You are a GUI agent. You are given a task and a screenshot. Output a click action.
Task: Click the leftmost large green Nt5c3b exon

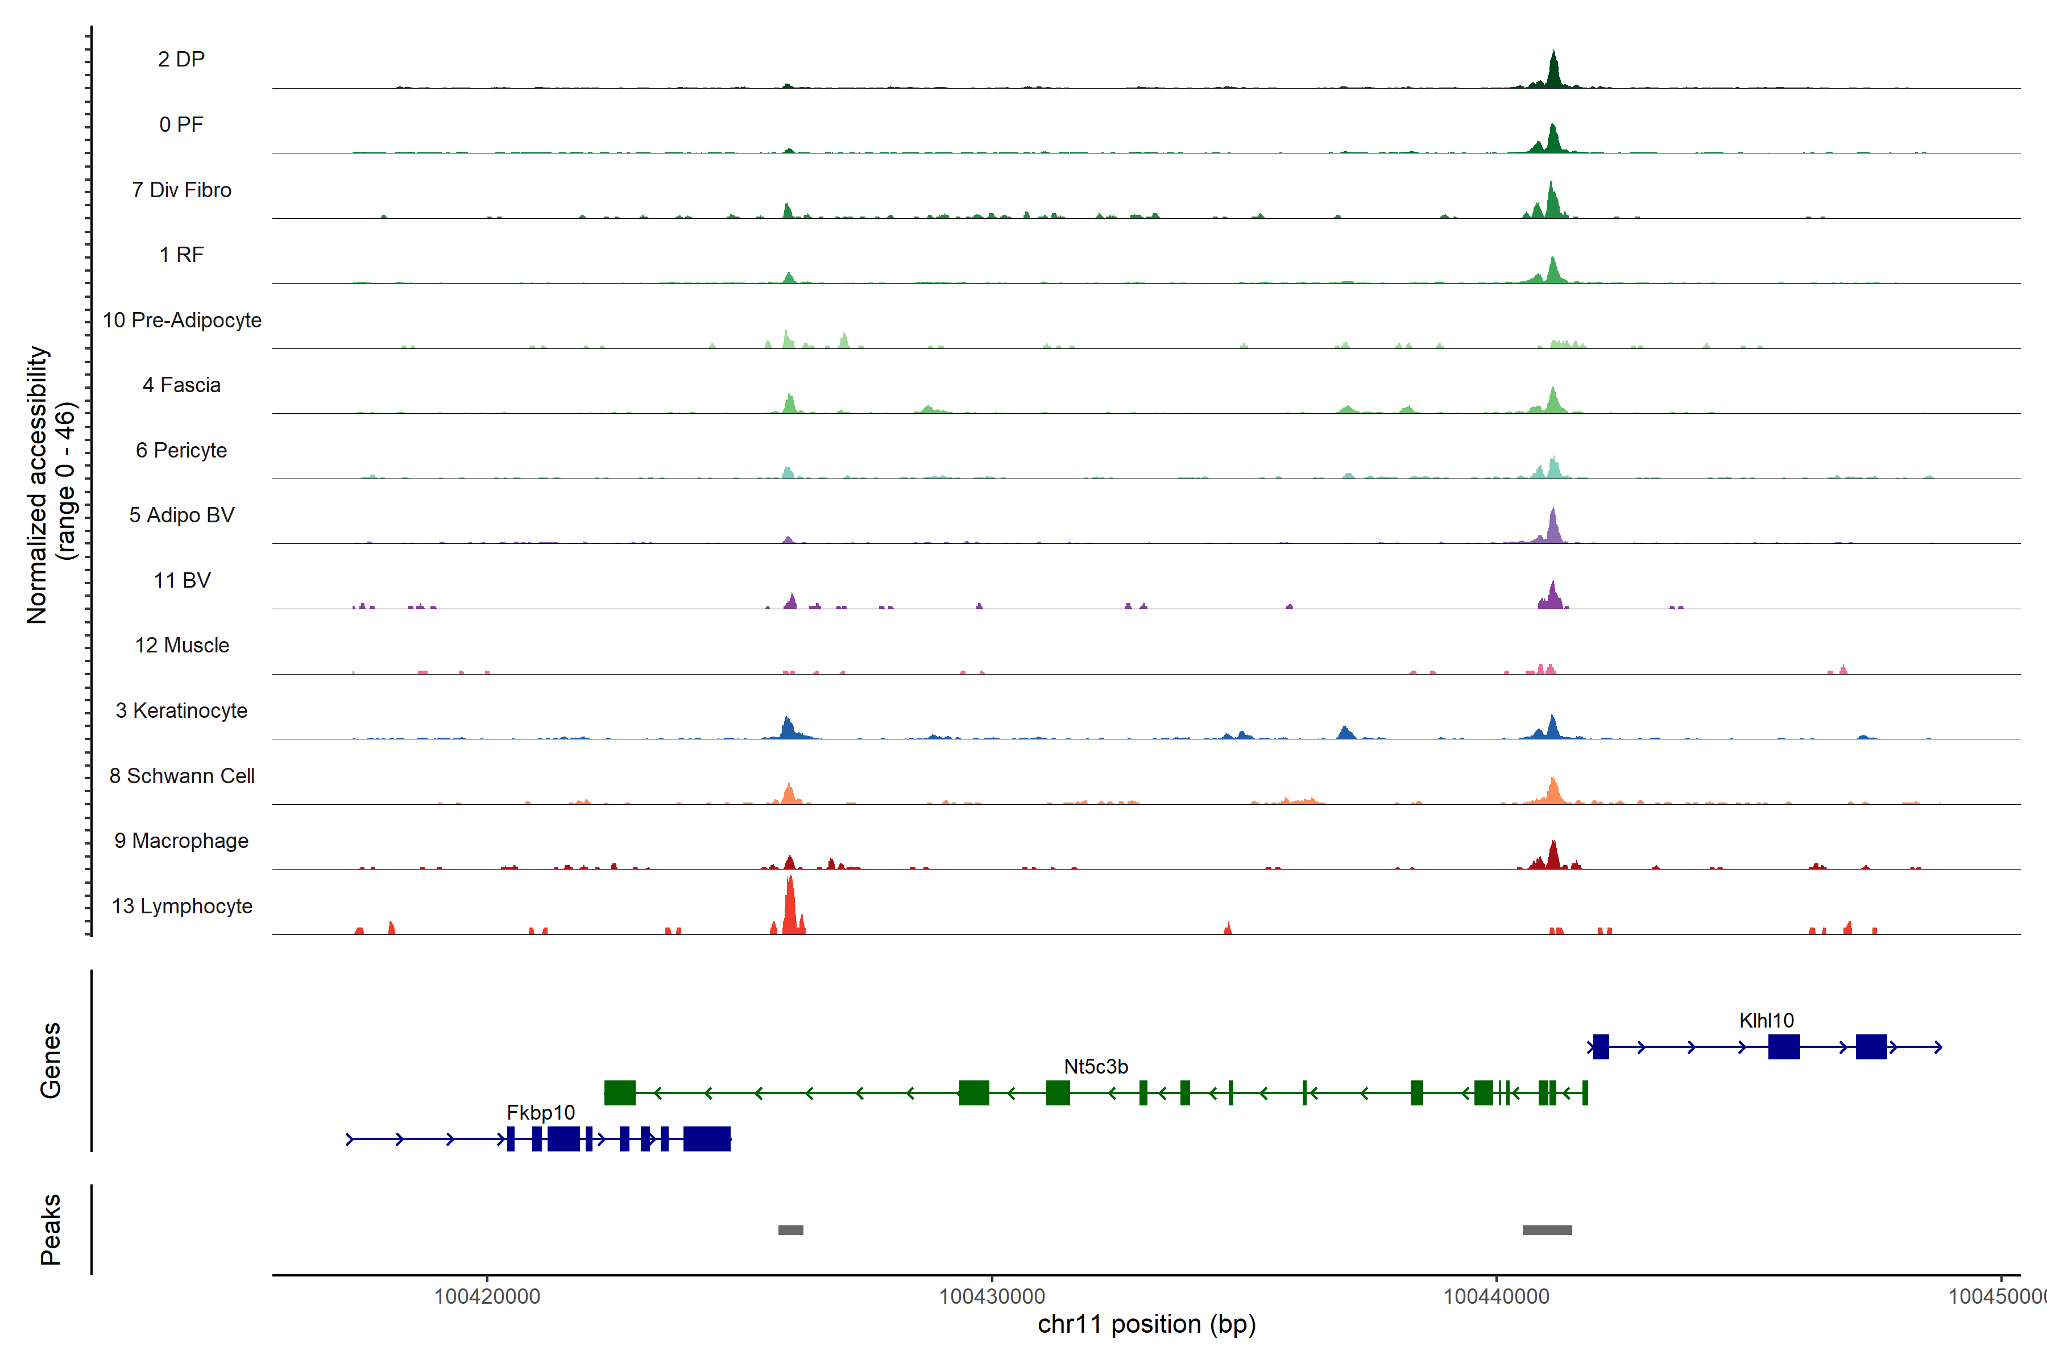click(620, 1092)
